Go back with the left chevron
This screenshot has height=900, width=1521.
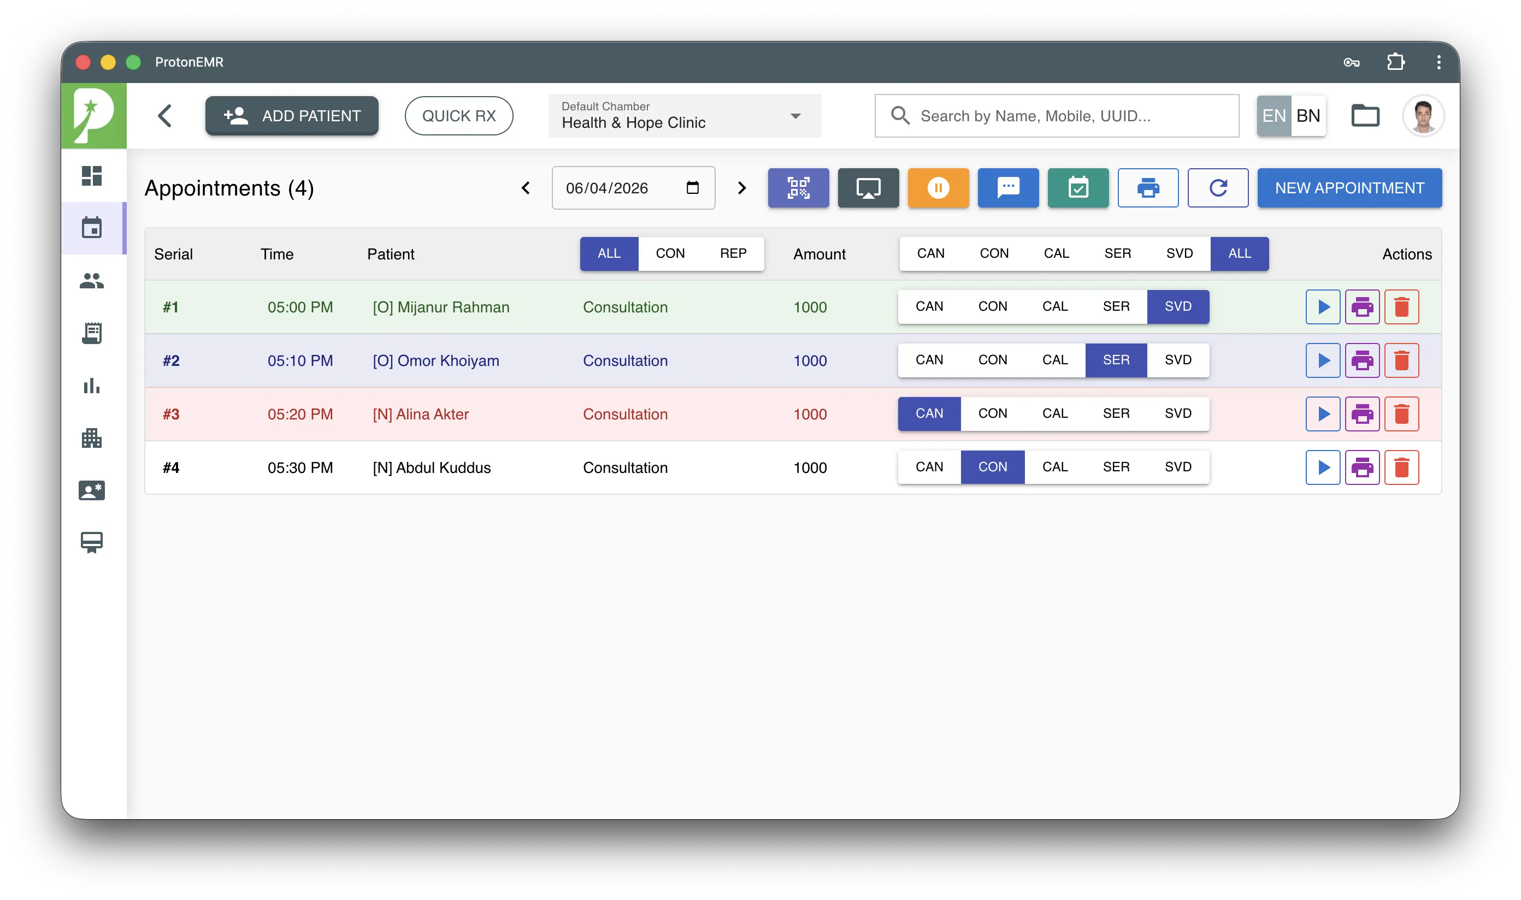[x=165, y=115]
